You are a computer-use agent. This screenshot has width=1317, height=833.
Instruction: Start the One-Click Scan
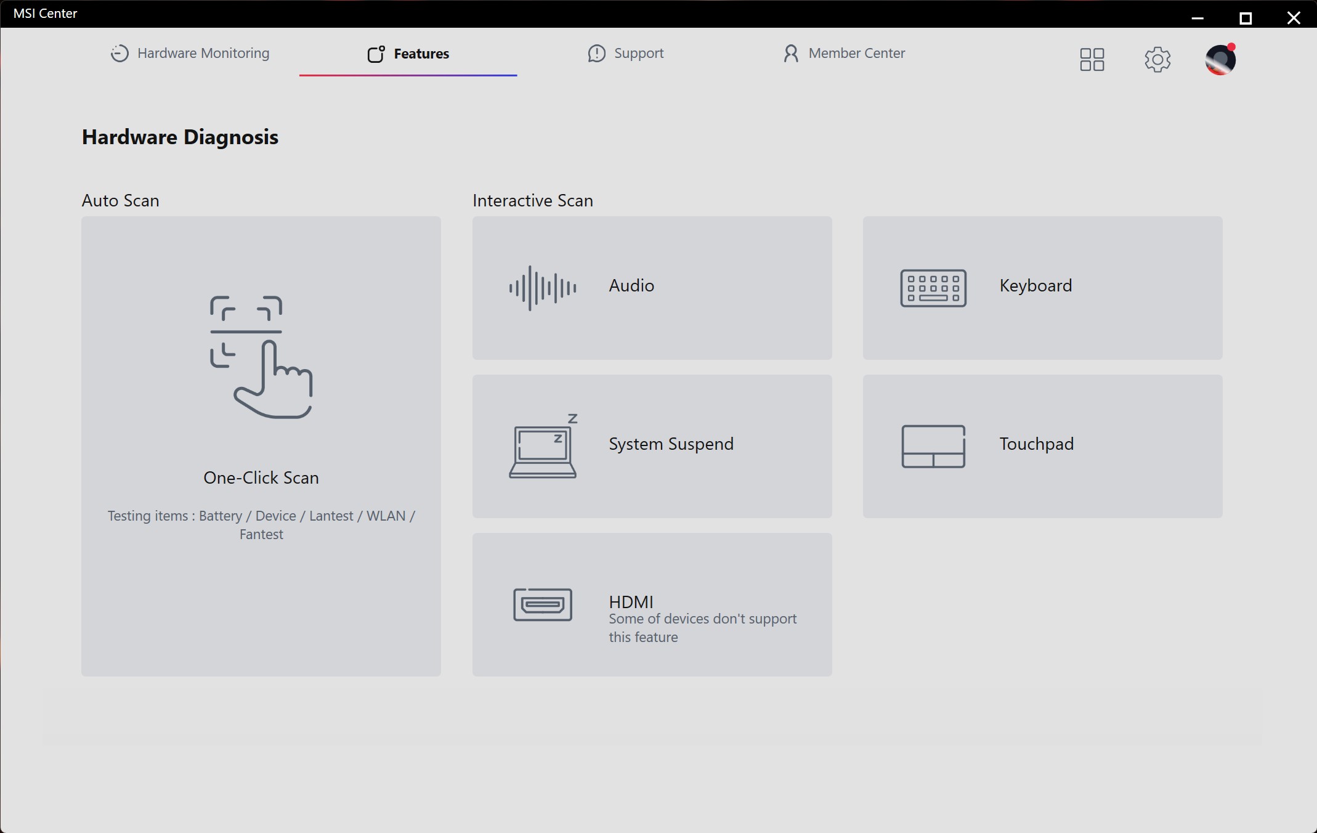coord(261,446)
